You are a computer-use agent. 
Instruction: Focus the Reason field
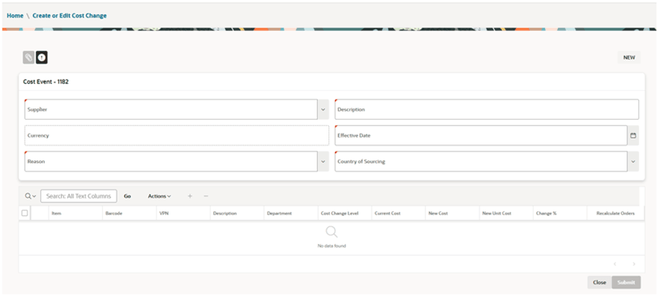coord(171,161)
